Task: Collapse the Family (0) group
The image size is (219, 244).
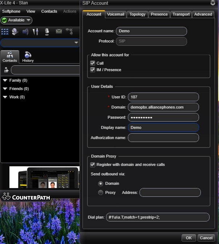Action: click(x=5, y=80)
